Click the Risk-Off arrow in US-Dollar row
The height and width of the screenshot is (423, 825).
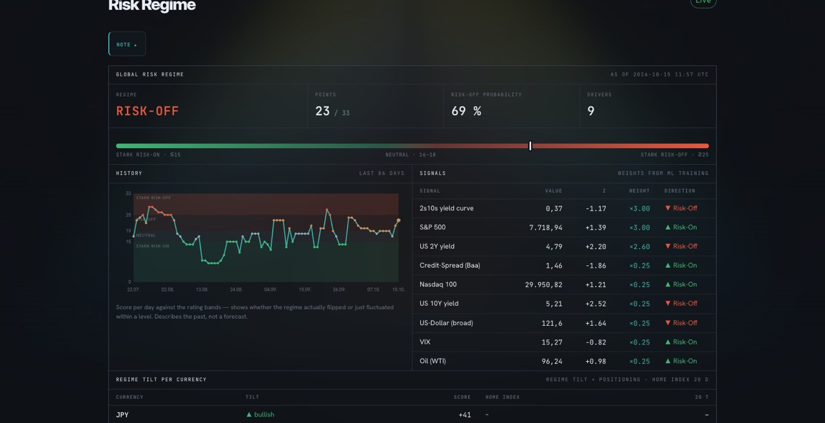[x=668, y=323]
